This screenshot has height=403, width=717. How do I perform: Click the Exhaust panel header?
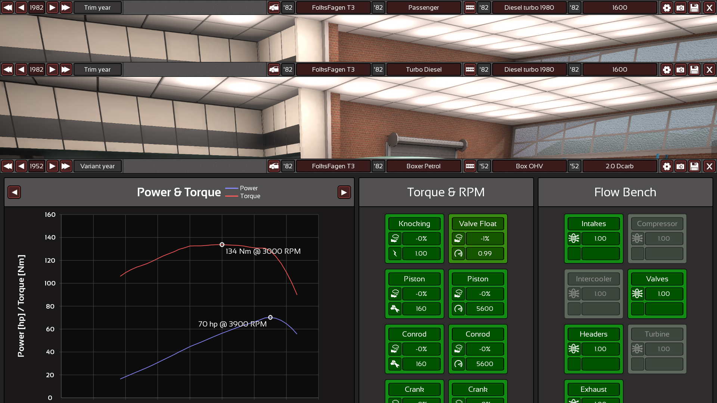point(593,389)
